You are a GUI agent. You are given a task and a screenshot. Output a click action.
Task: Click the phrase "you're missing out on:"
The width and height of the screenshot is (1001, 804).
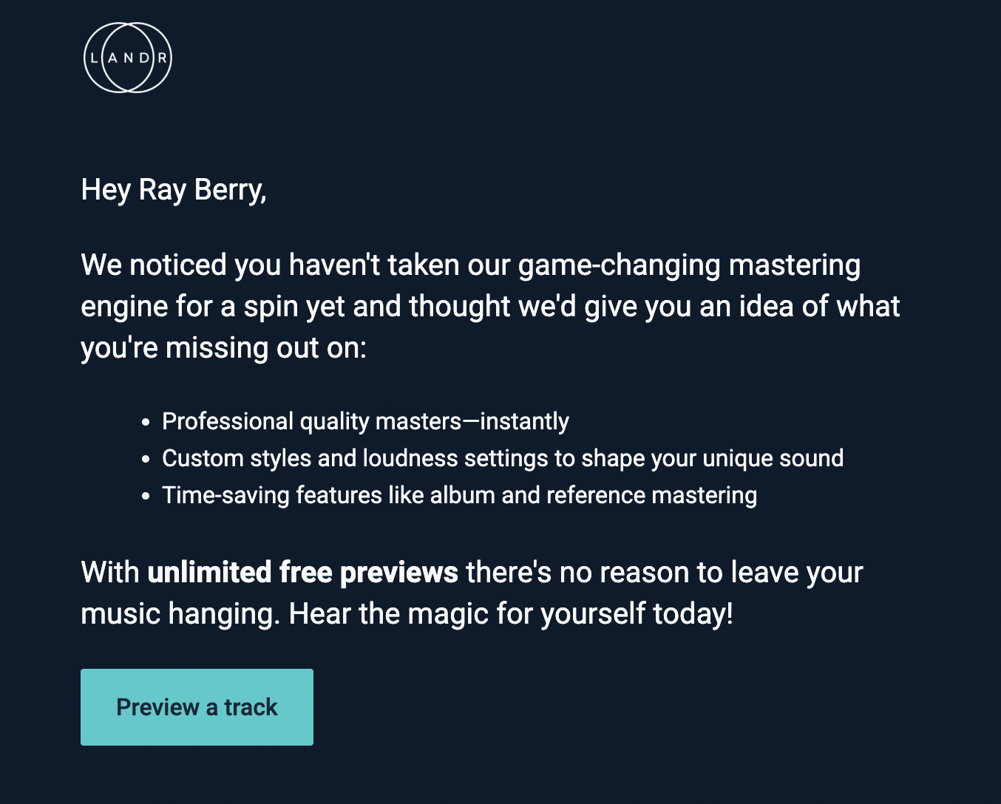click(223, 348)
